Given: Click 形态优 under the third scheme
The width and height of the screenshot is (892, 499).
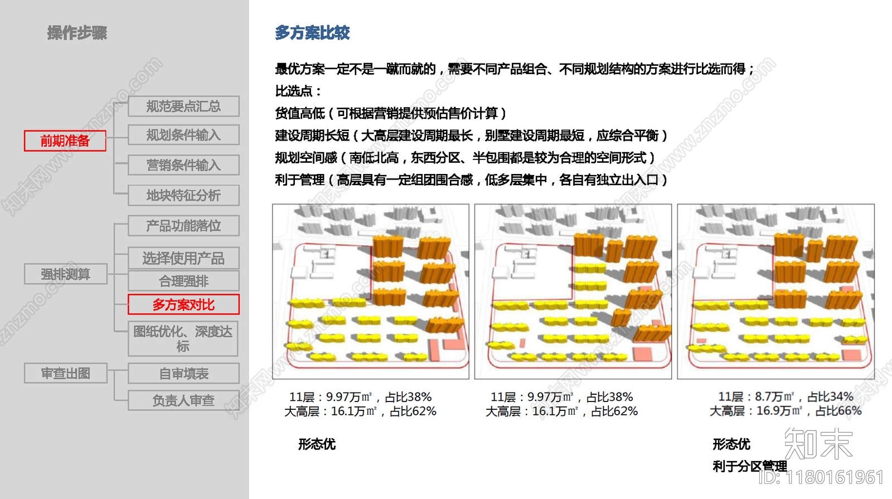Looking at the screenshot, I should pyautogui.click(x=731, y=444).
